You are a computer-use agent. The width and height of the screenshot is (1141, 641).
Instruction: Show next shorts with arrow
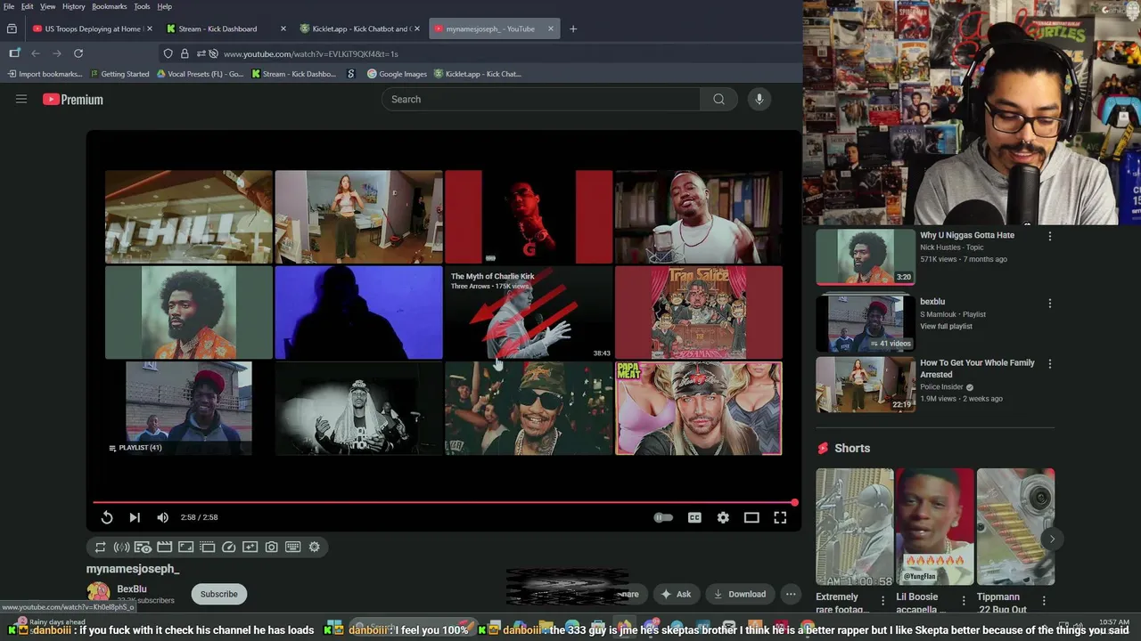[x=1052, y=539]
